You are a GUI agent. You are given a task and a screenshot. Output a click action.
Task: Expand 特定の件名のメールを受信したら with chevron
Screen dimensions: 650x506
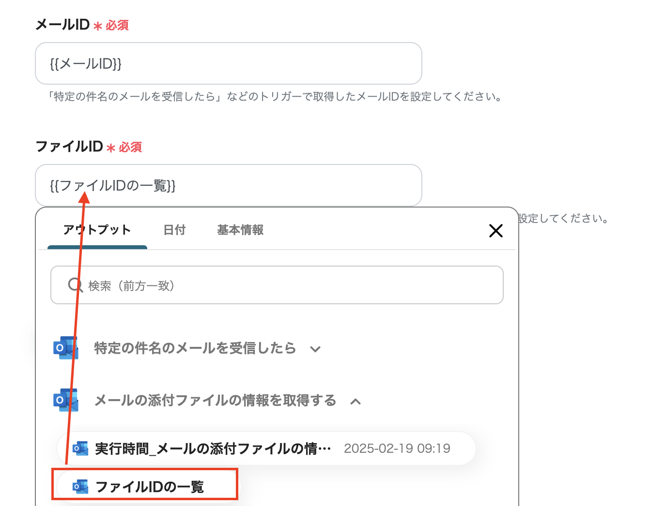pos(315,349)
